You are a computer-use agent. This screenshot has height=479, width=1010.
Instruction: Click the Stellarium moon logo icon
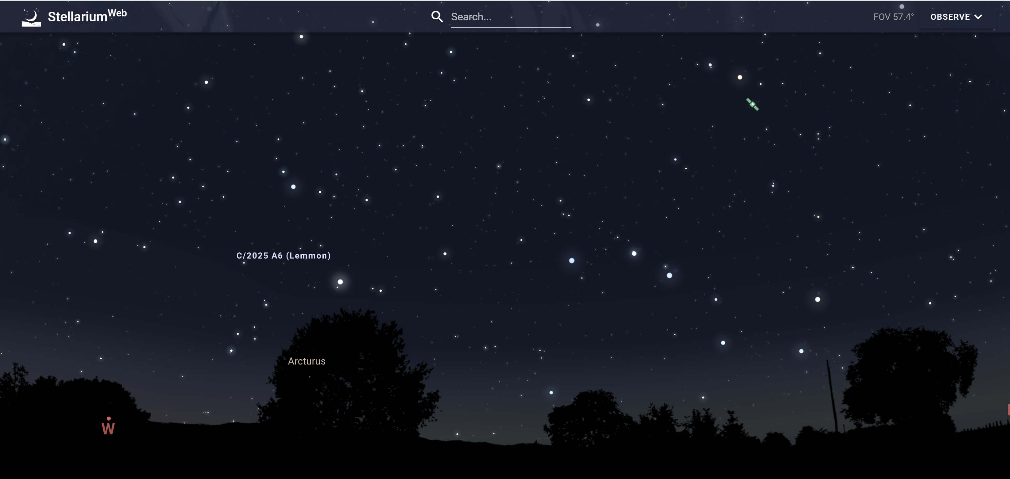[x=31, y=18]
